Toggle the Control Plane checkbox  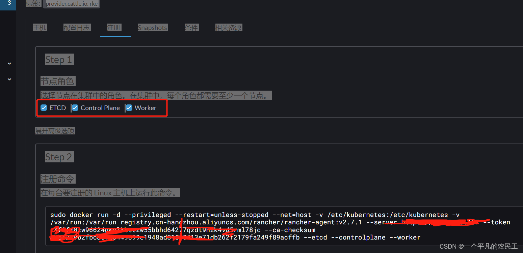pyautogui.click(x=75, y=108)
